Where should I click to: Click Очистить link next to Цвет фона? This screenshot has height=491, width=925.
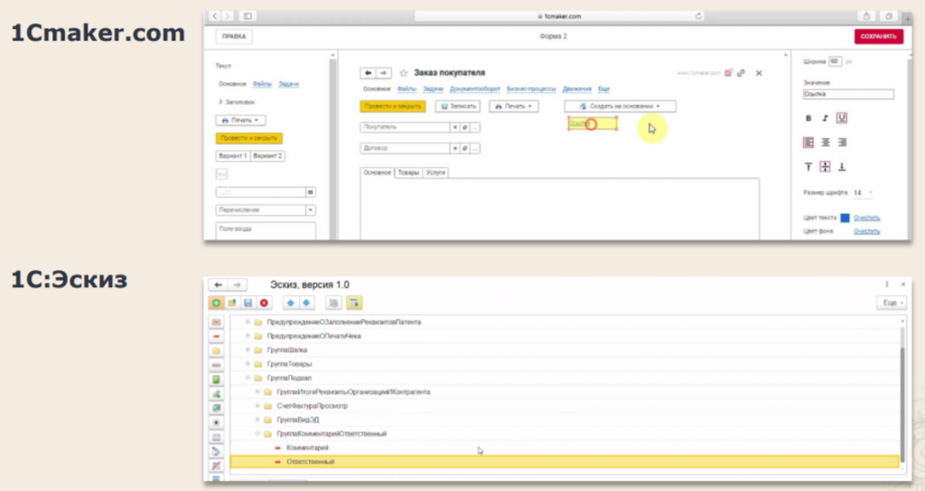866,232
